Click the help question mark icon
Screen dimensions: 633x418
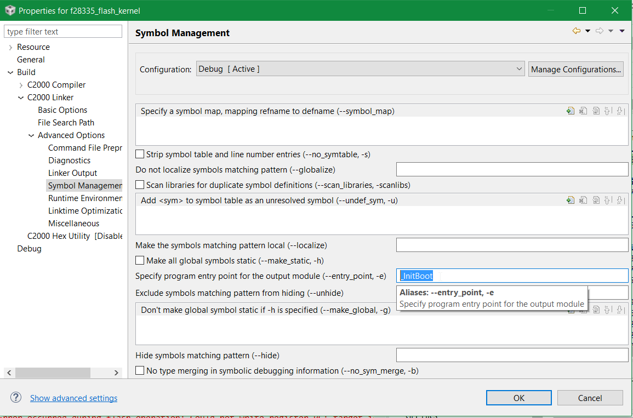click(16, 397)
